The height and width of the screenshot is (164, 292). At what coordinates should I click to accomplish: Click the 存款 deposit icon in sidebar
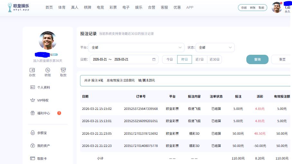pyautogui.click(x=32, y=70)
